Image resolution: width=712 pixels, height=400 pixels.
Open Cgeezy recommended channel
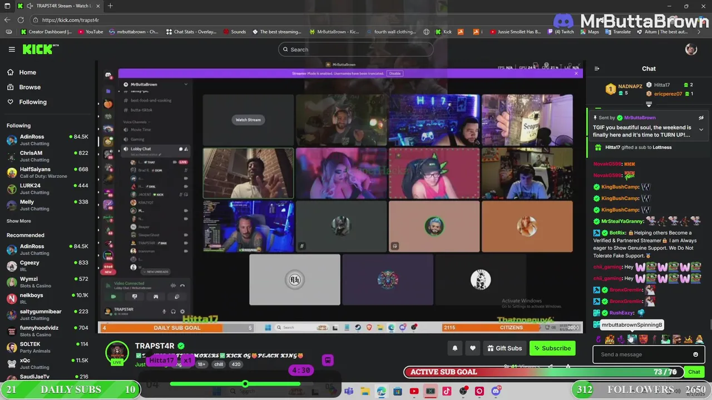click(x=47, y=266)
